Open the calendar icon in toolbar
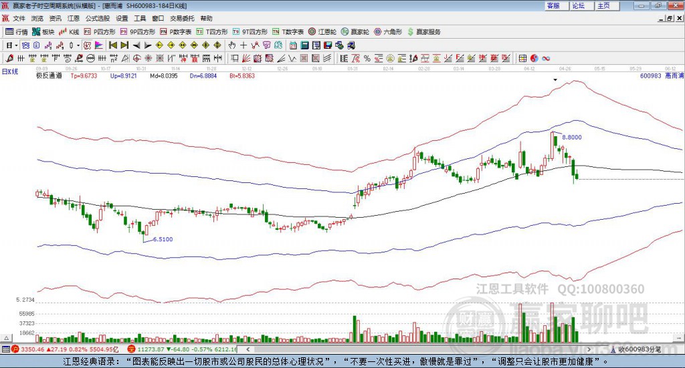 (293, 45)
